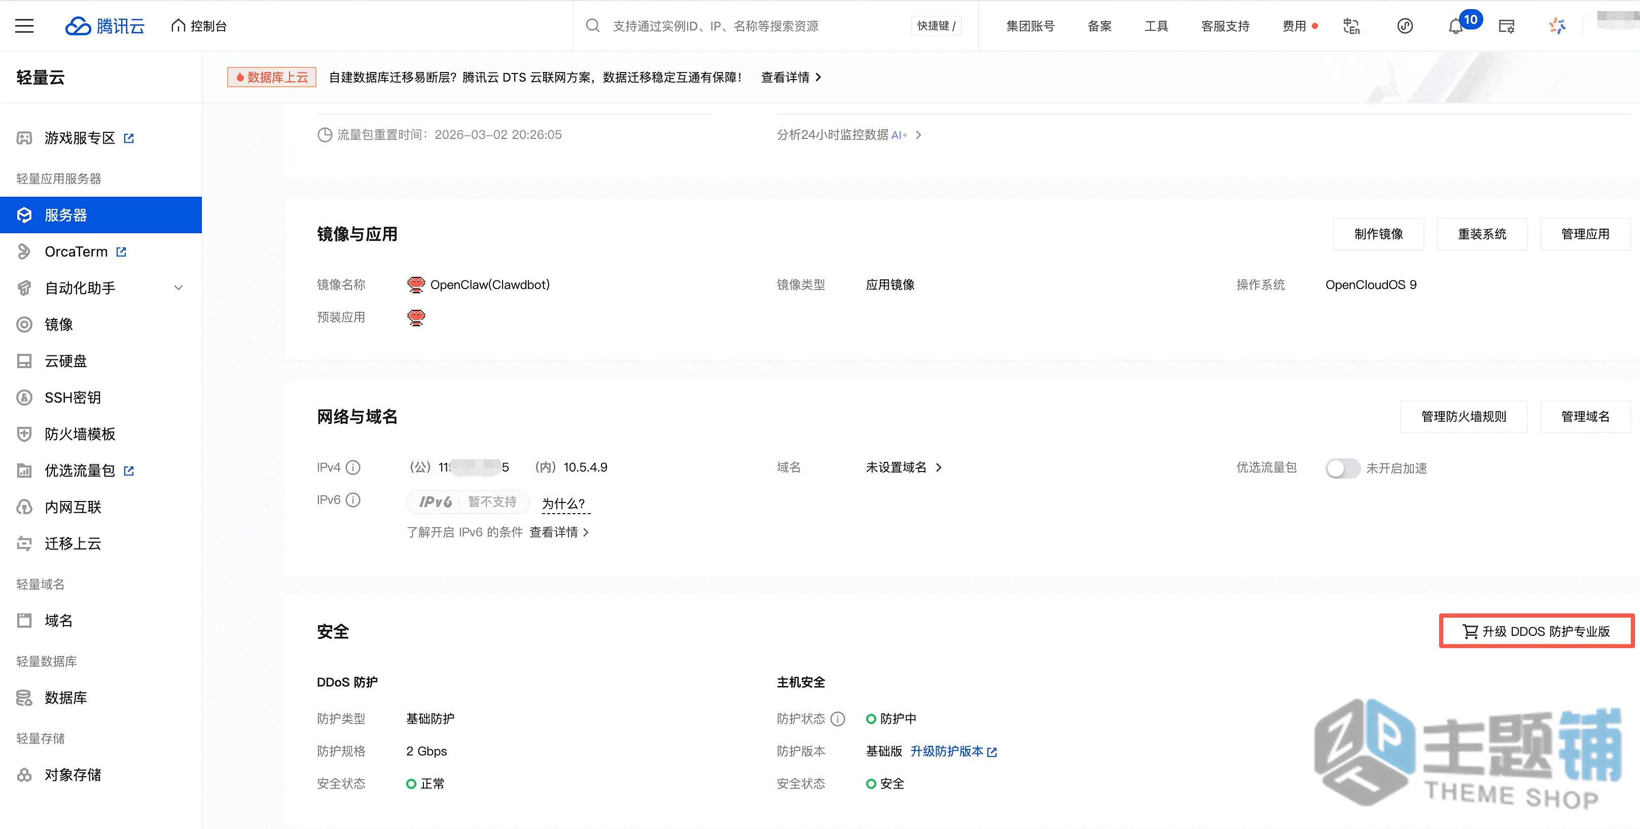1640x829 pixels.
Task: Click the mini program icon in header
Action: [x=1404, y=26]
